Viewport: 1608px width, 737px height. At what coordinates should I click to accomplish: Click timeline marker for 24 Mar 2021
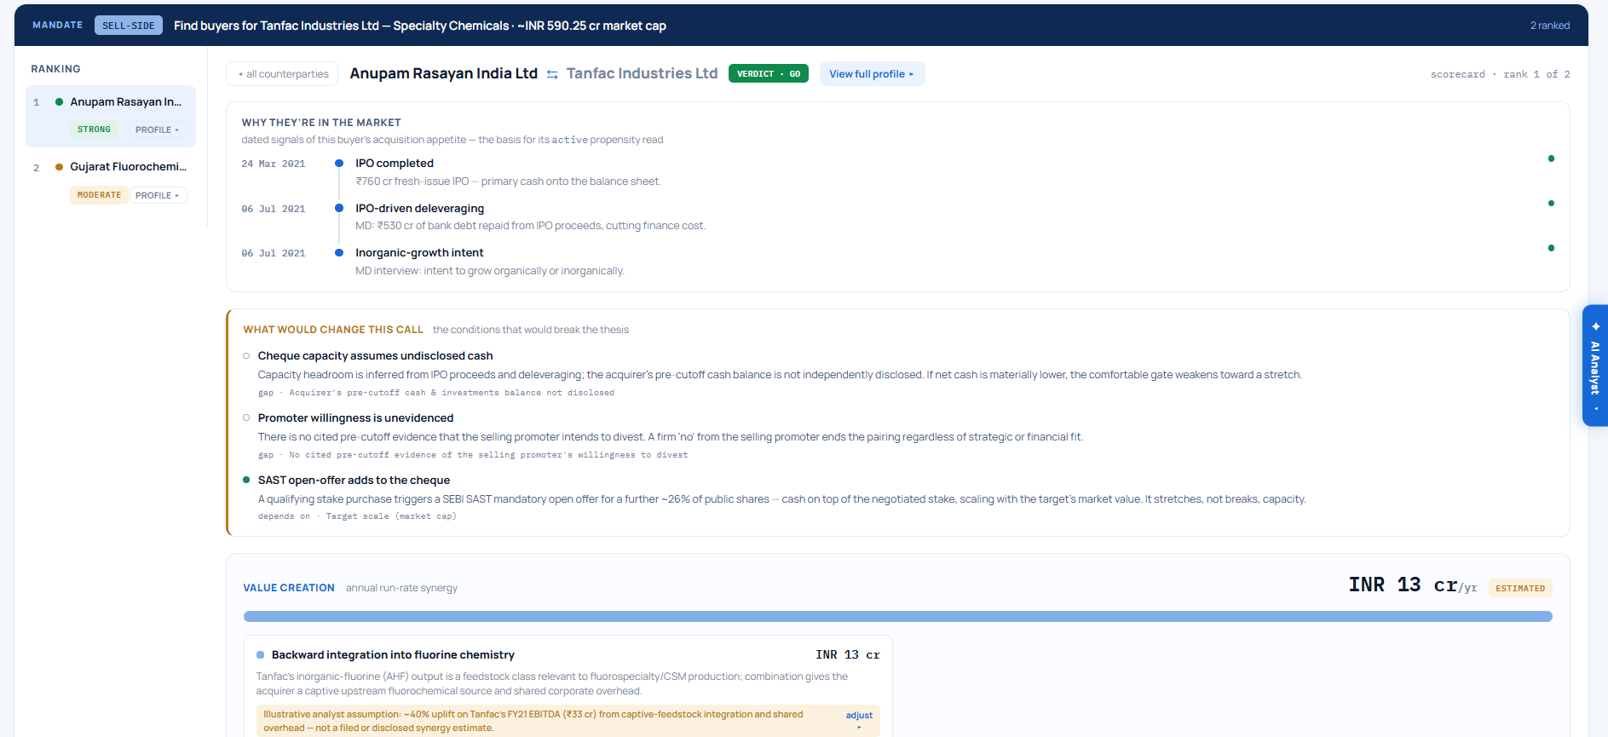(x=339, y=163)
